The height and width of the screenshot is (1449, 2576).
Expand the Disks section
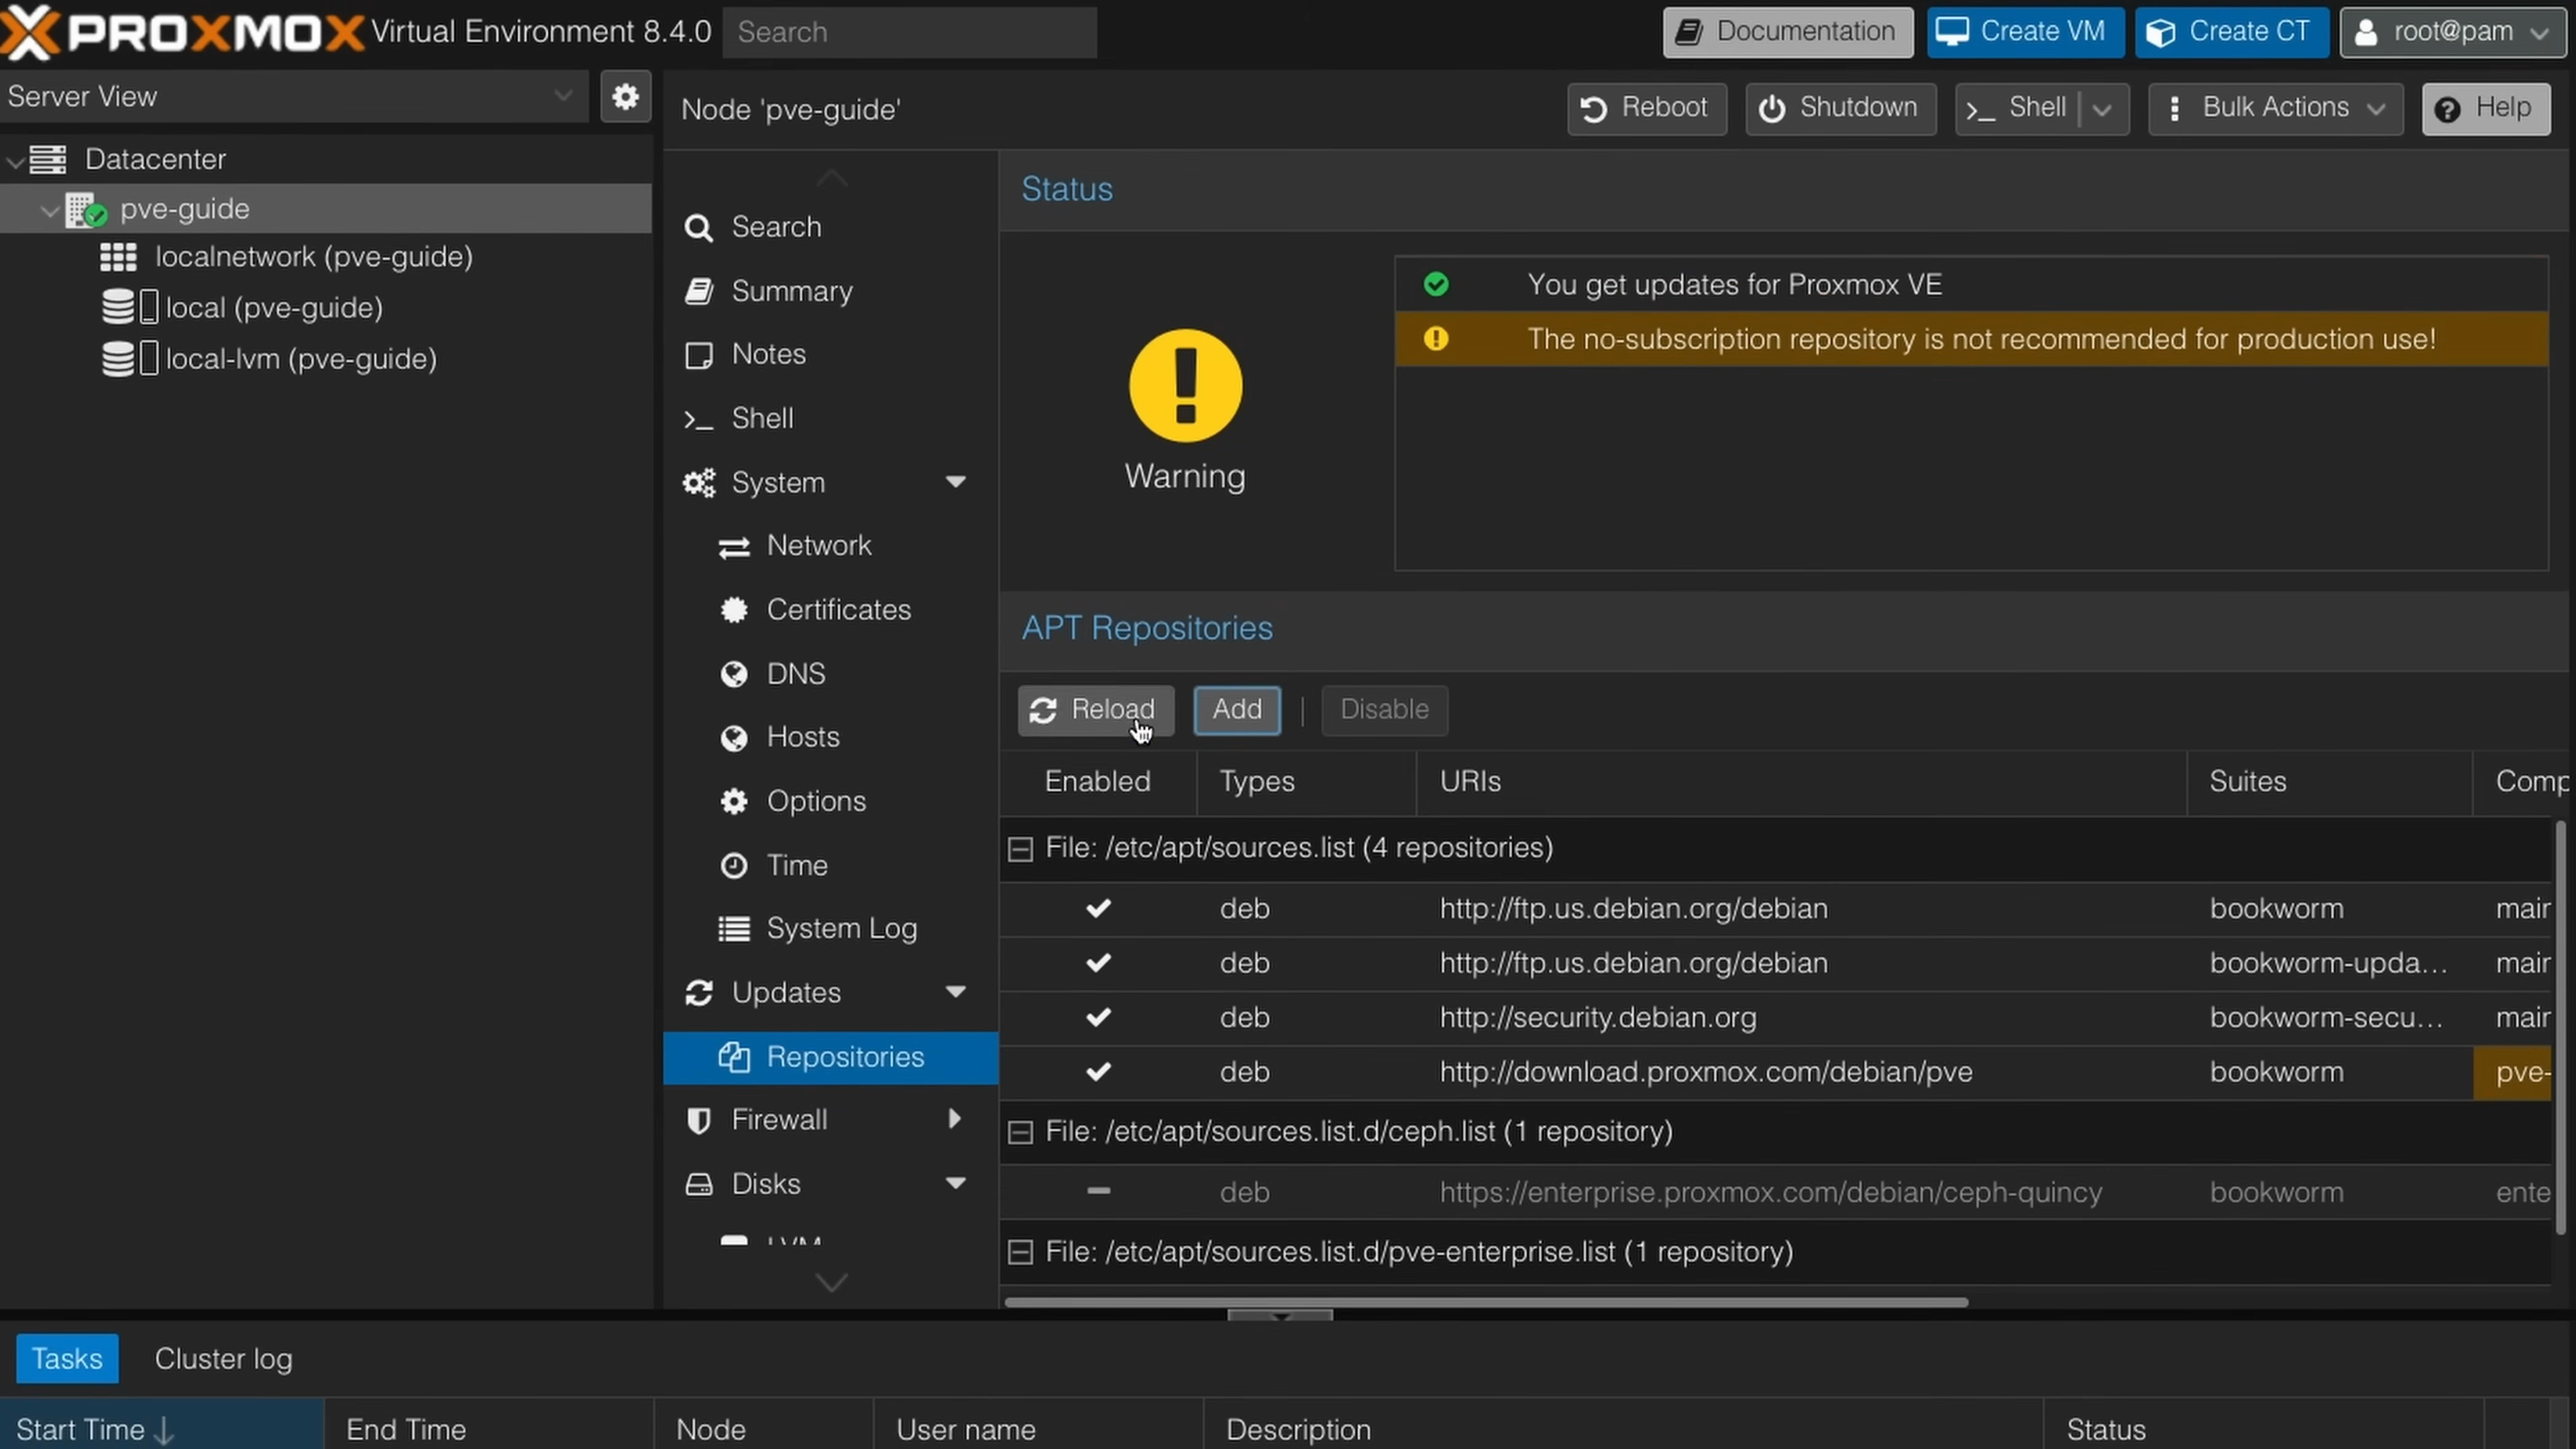tap(956, 1183)
